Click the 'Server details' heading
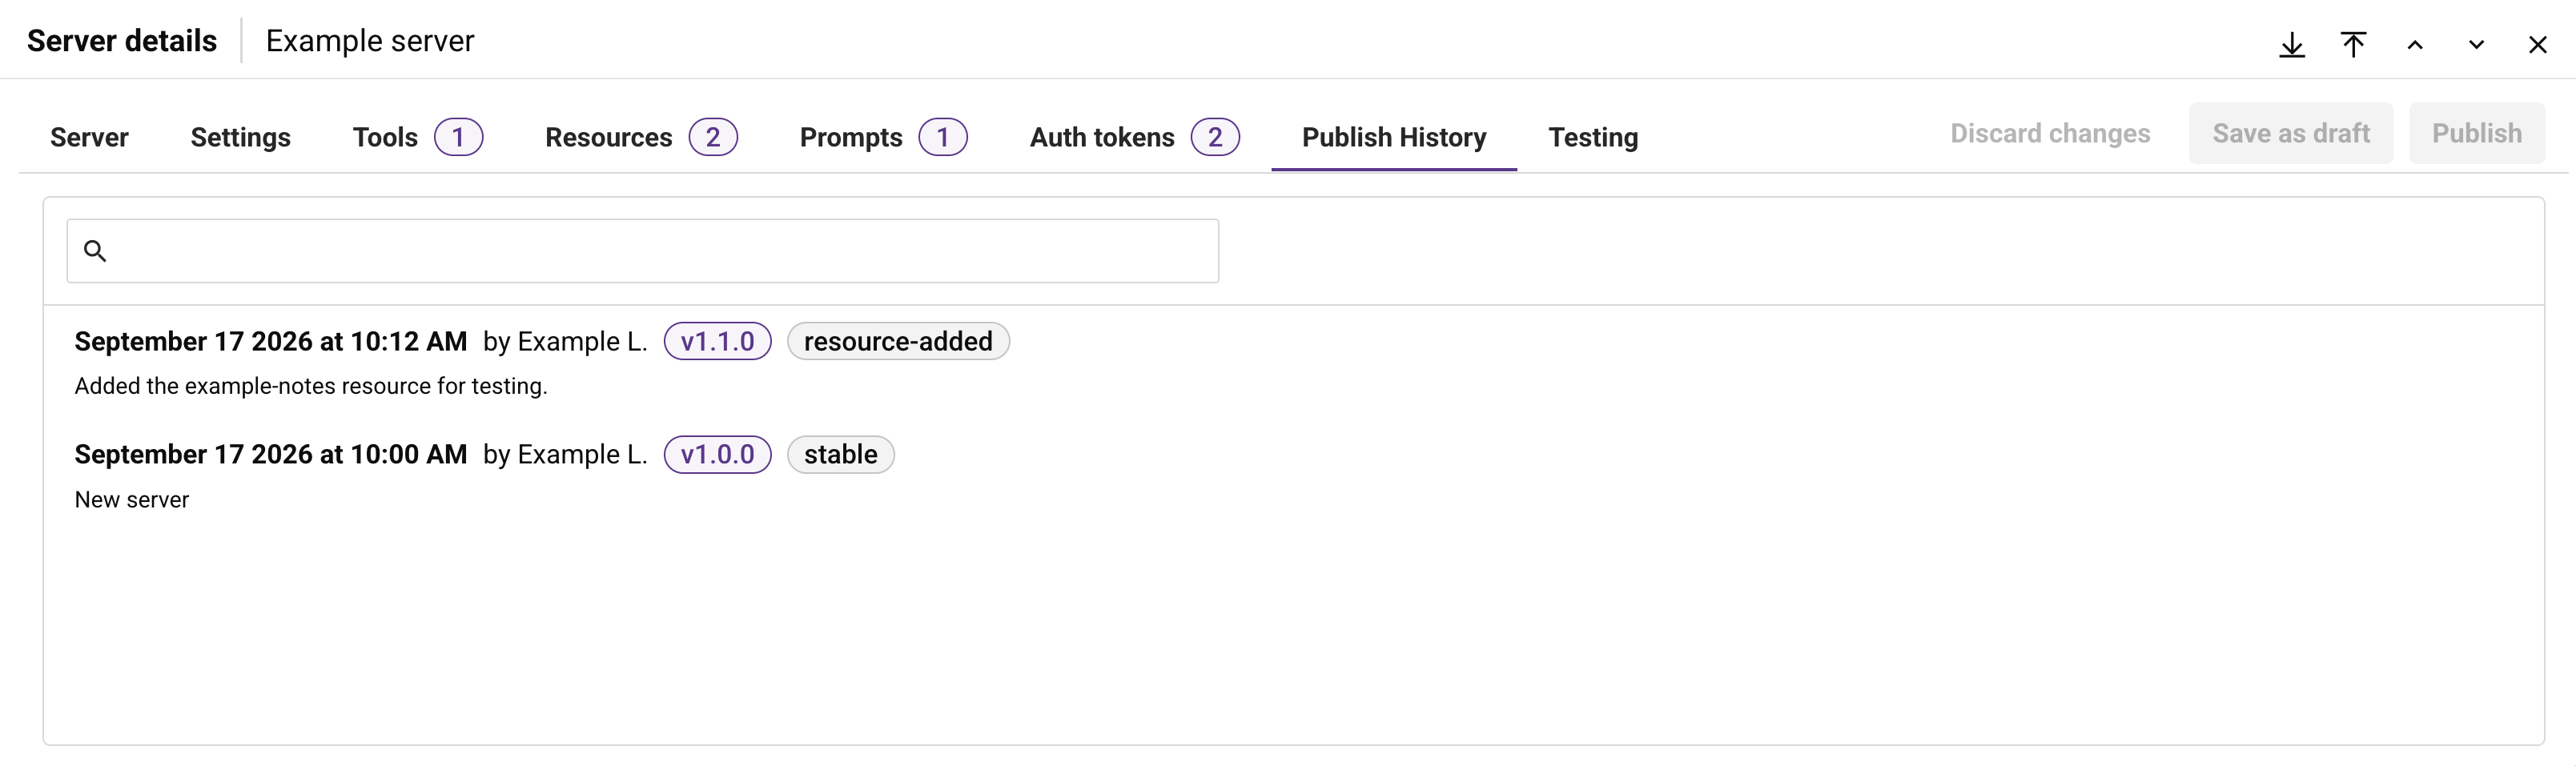Viewport: 2576px width, 766px height. pyautogui.click(x=122, y=41)
